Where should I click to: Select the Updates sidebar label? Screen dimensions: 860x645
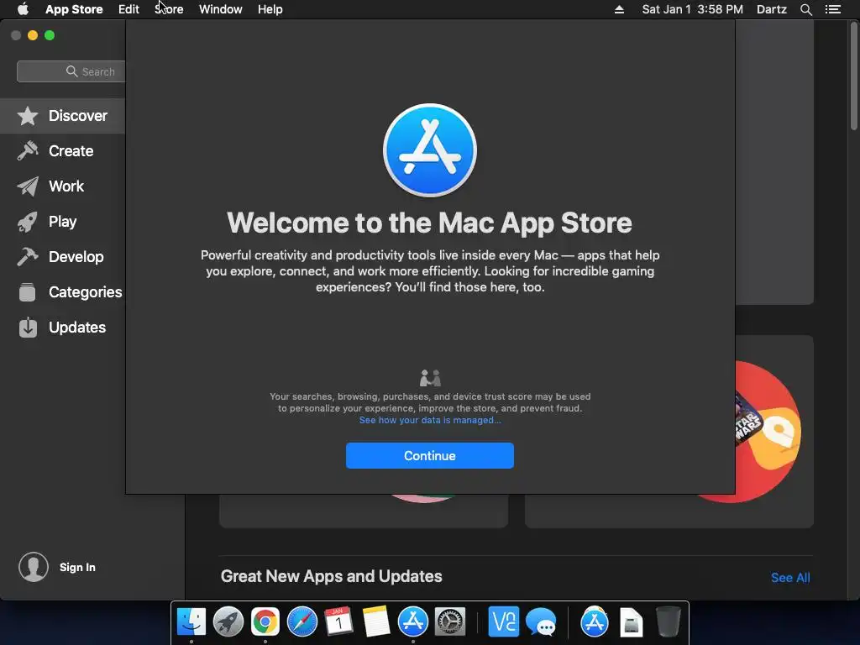77,328
